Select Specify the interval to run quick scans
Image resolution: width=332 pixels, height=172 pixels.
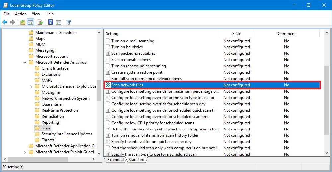151,142
